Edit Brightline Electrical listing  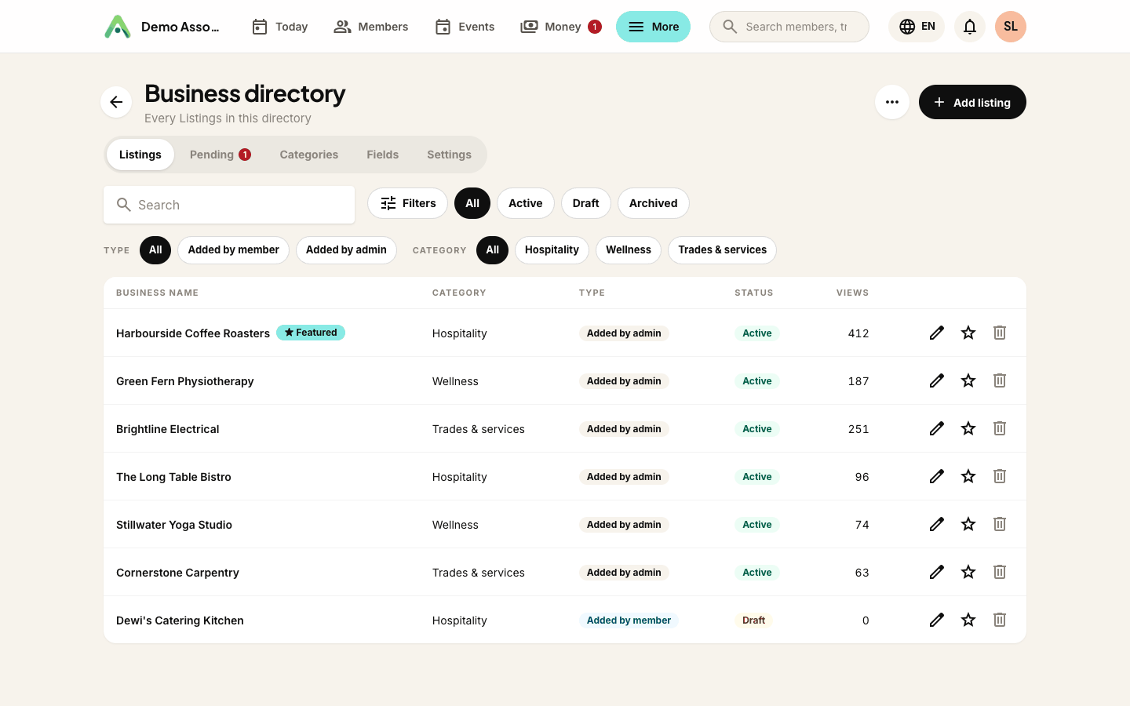[937, 428]
